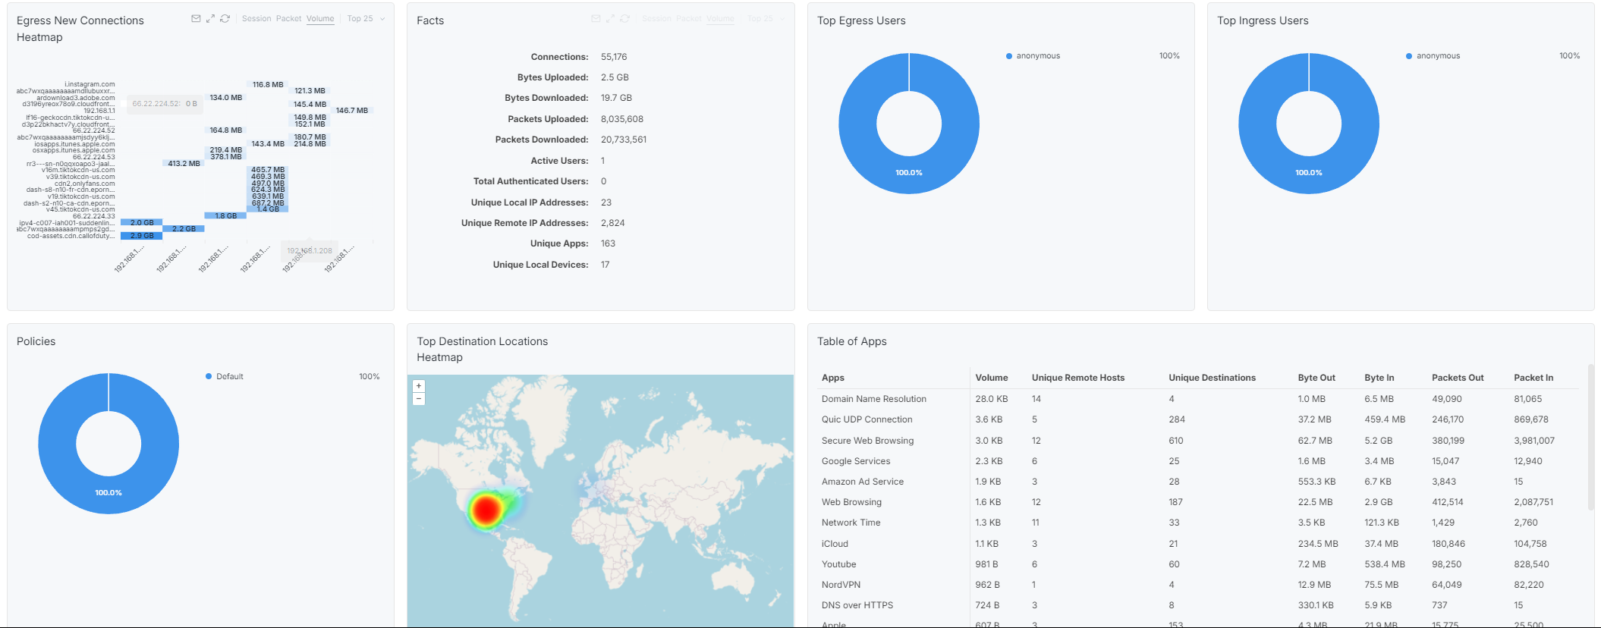Zoom out on the destination locations map
This screenshot has width=1601, height=628.
[x=419, y=399]
